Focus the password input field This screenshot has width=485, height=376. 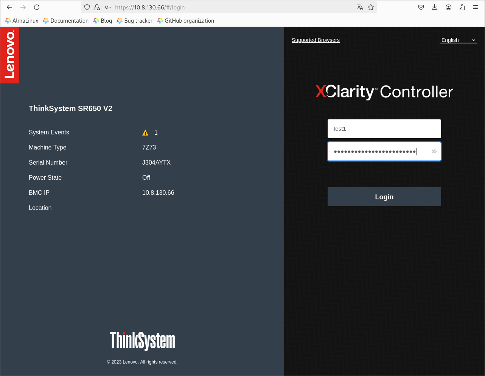(384, 151)
